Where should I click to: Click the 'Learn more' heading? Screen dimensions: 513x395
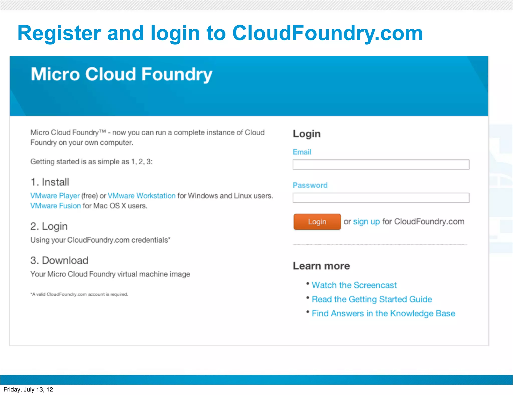pos(321,266)
